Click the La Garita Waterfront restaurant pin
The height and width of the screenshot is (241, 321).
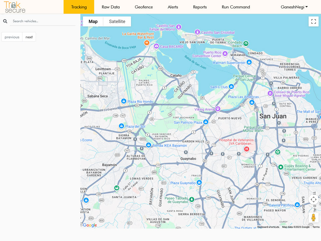(x=146, y=43)
